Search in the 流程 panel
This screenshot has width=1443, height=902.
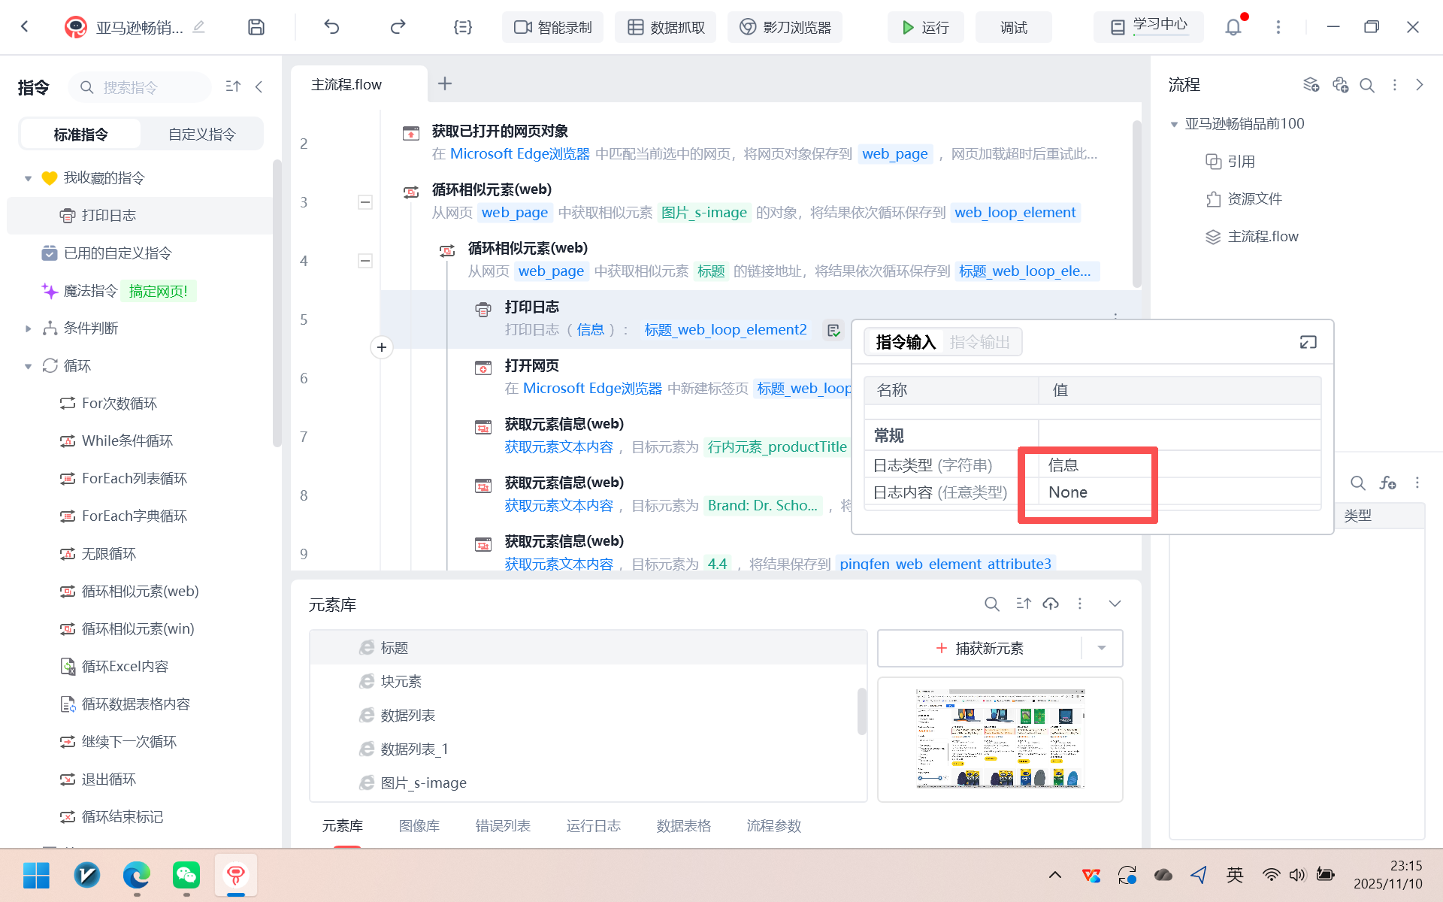click(1367, 85)
